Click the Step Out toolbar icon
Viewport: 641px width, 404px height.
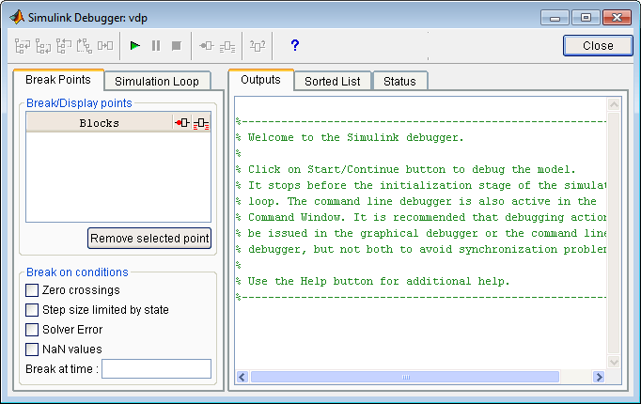point(63,46)
